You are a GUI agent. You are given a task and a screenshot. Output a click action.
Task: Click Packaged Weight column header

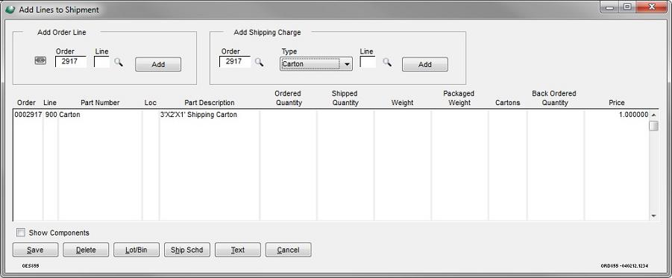[x=459, y=98]
